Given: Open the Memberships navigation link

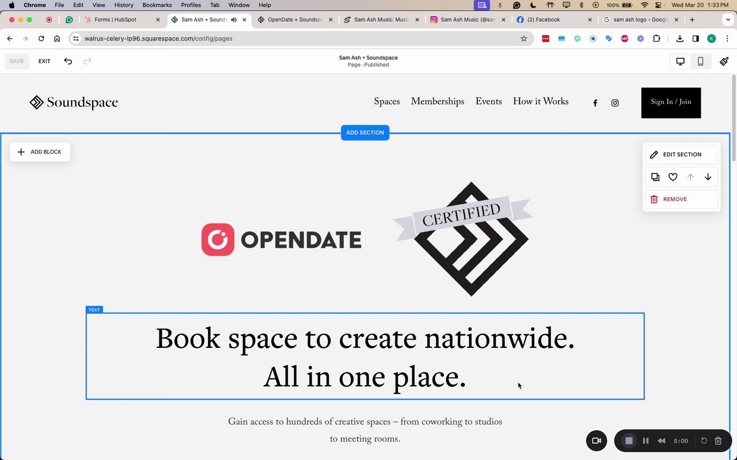Looking at the screenshot, I should coord(438,102).
